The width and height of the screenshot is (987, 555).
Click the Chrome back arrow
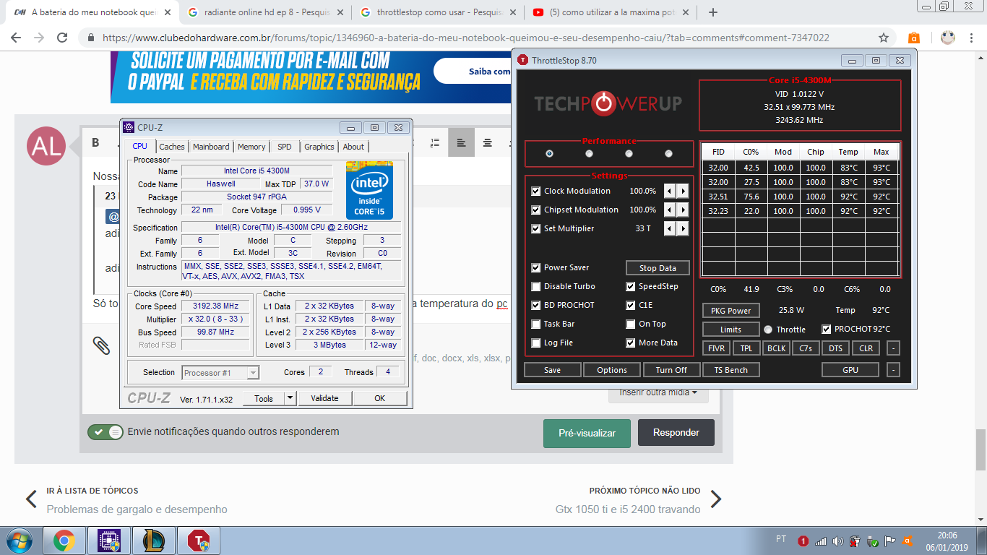click(x=16, y=38)
